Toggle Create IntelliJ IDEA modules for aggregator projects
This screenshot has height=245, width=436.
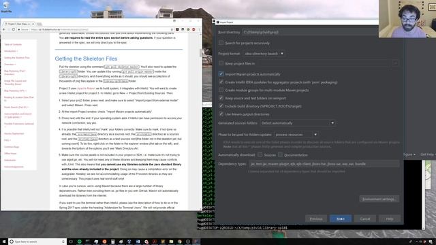pos(221,82)
